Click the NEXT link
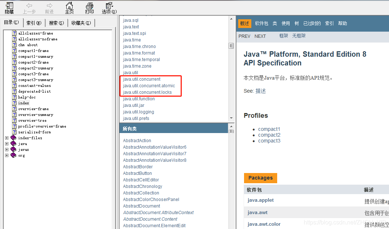This screenshot has width=389, height=229. click(260, 36)
